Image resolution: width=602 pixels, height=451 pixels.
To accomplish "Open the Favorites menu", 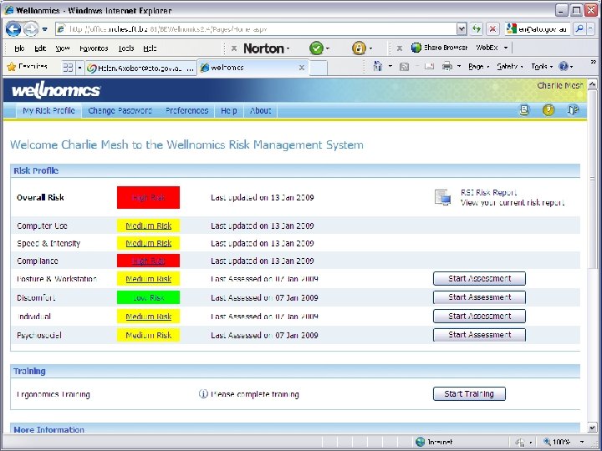I will [x=94, y=48].
